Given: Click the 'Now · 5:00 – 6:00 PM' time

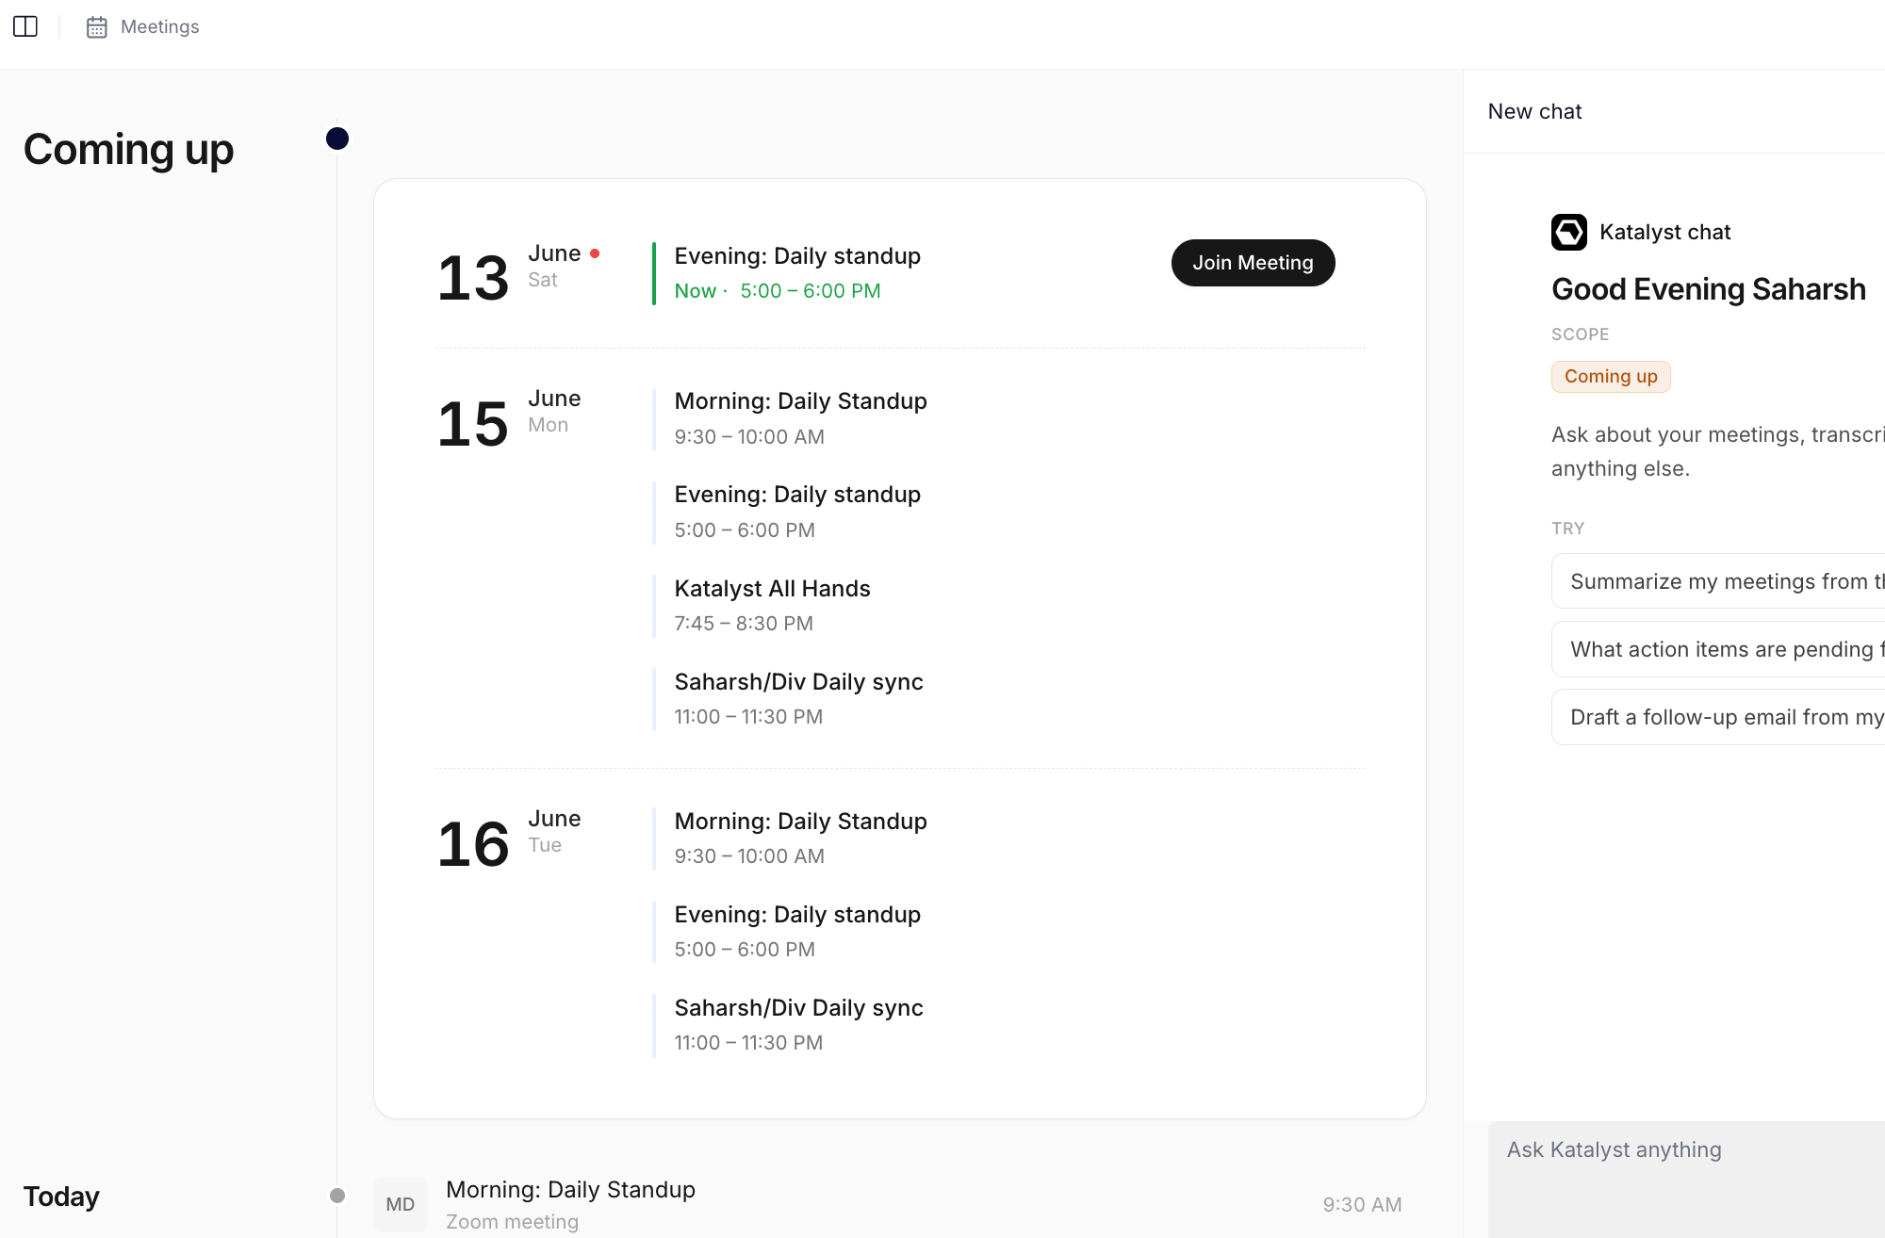Looking at the screenshot, I should (778, 291).
